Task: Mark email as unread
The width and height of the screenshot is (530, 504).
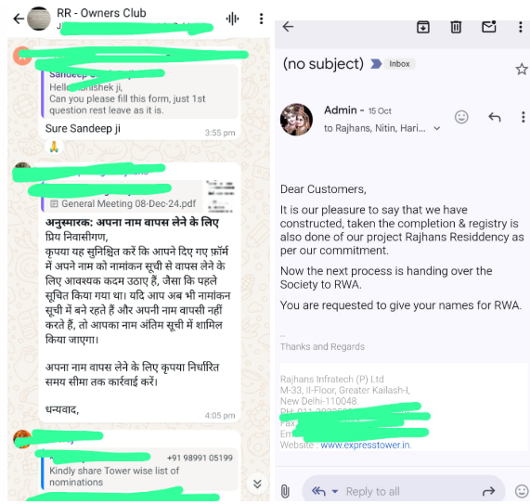Action: click(489, 26)
